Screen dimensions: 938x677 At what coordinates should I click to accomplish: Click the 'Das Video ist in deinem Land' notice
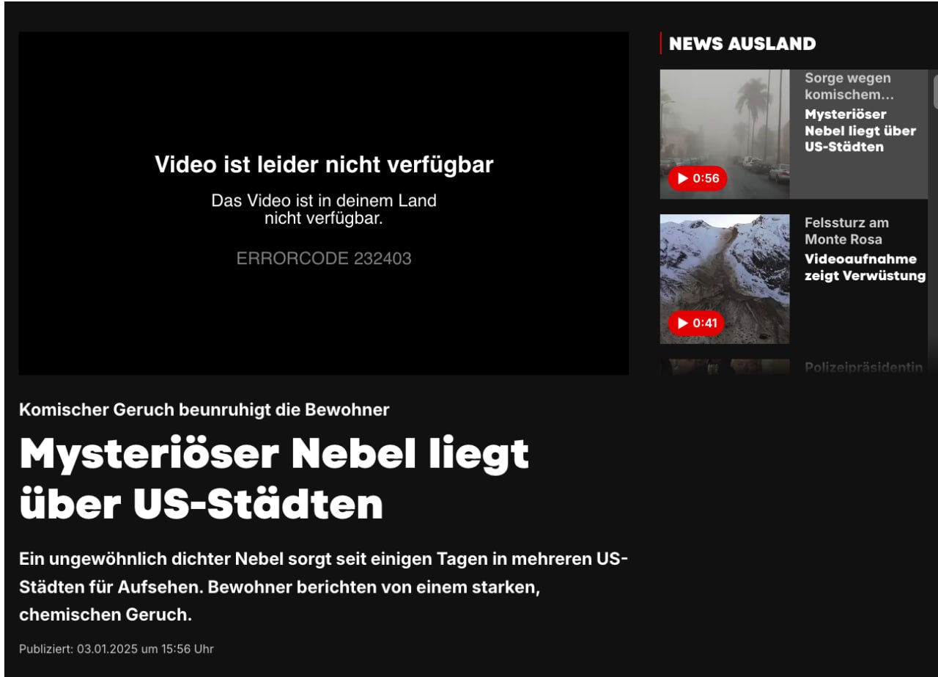coord(324,209)
